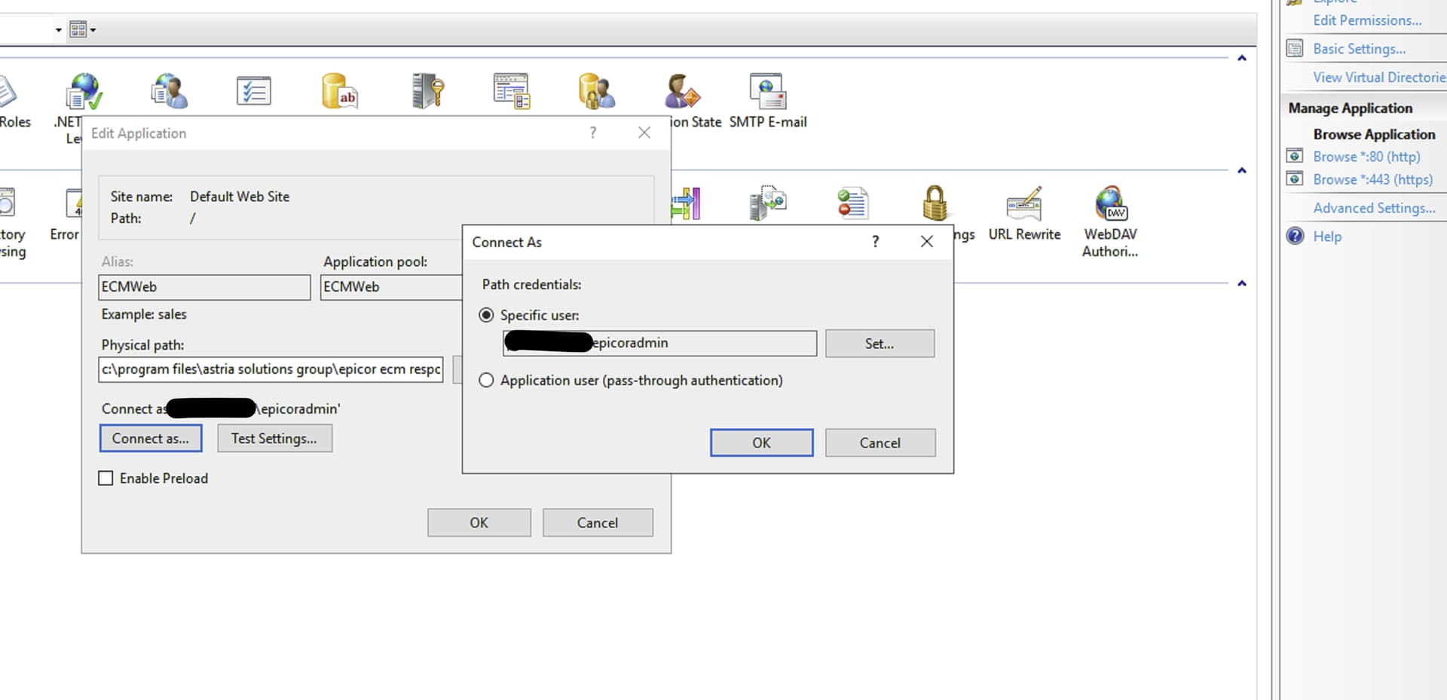Open the Machine Key server-and-key icon
1447x700 pixels.
[x=427, y=91]
